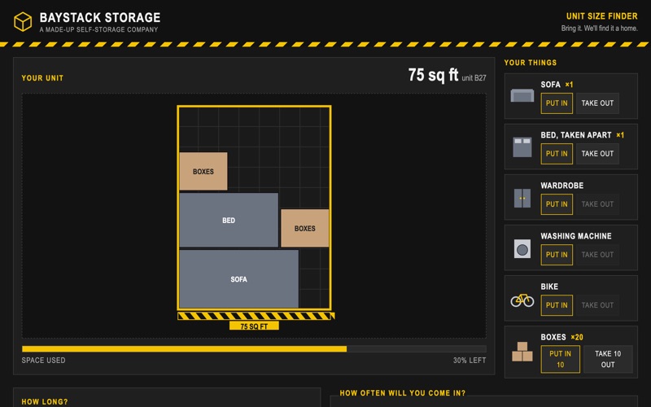Viewport: 651px width, 407px height.
Task: Click the Unit Size Finder heading
Action: coord(601,16)
